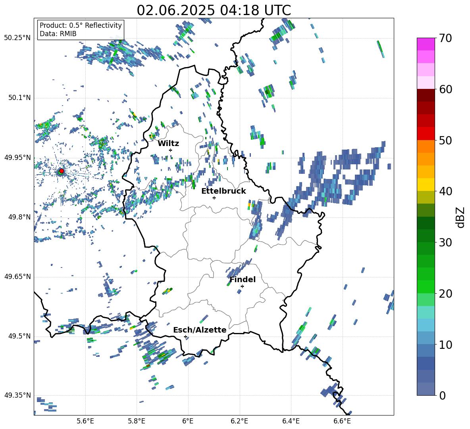The height and width of the screenshot is (429, 470).
Task: Click the Esch/Alzette station cross marker
Action: tap(185, 337)
